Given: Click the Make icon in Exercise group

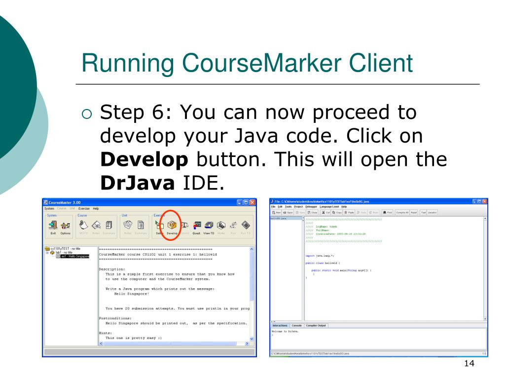Looking at the screenshot, I should [221, 225].
